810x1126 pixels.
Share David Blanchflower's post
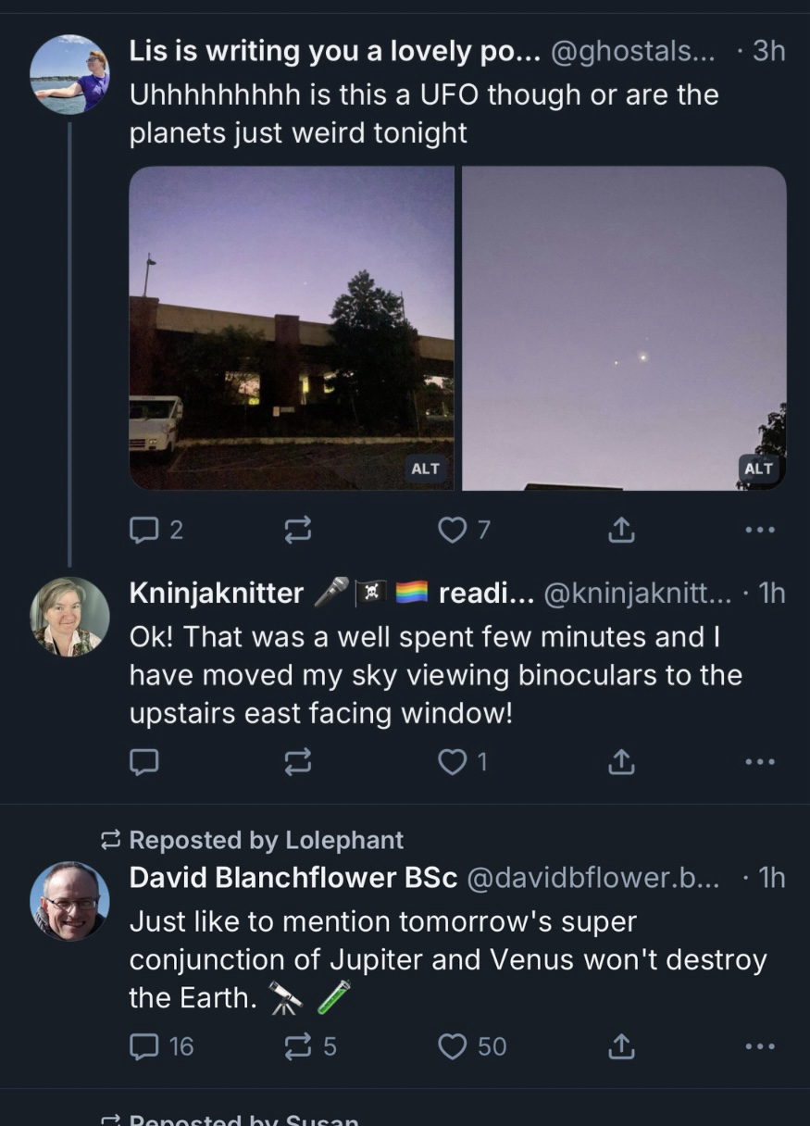[620, 1046]
